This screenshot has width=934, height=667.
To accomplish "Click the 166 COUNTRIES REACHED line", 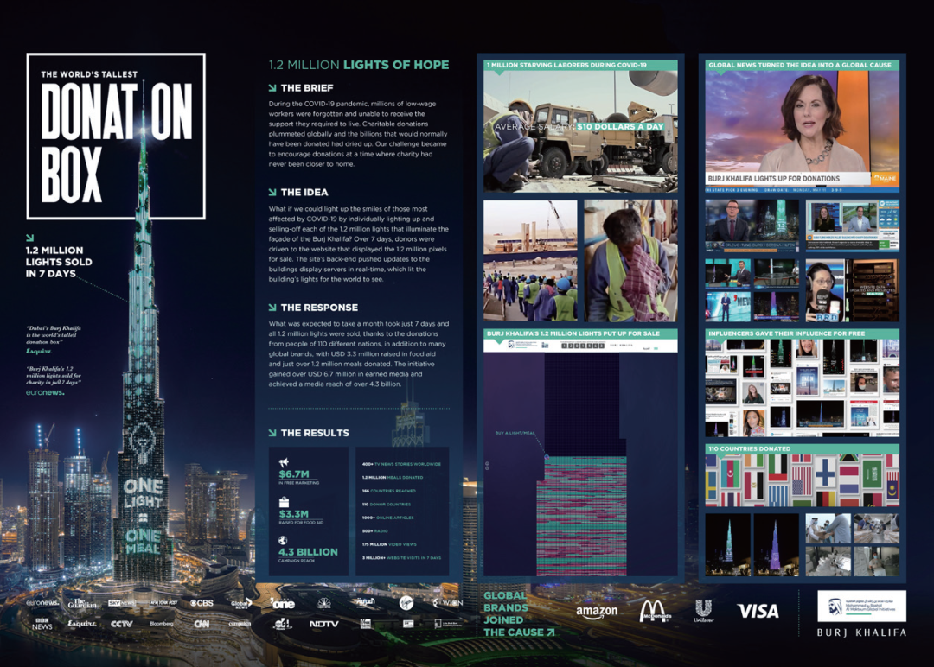I will pyautogui.click(x=389, y=491).
